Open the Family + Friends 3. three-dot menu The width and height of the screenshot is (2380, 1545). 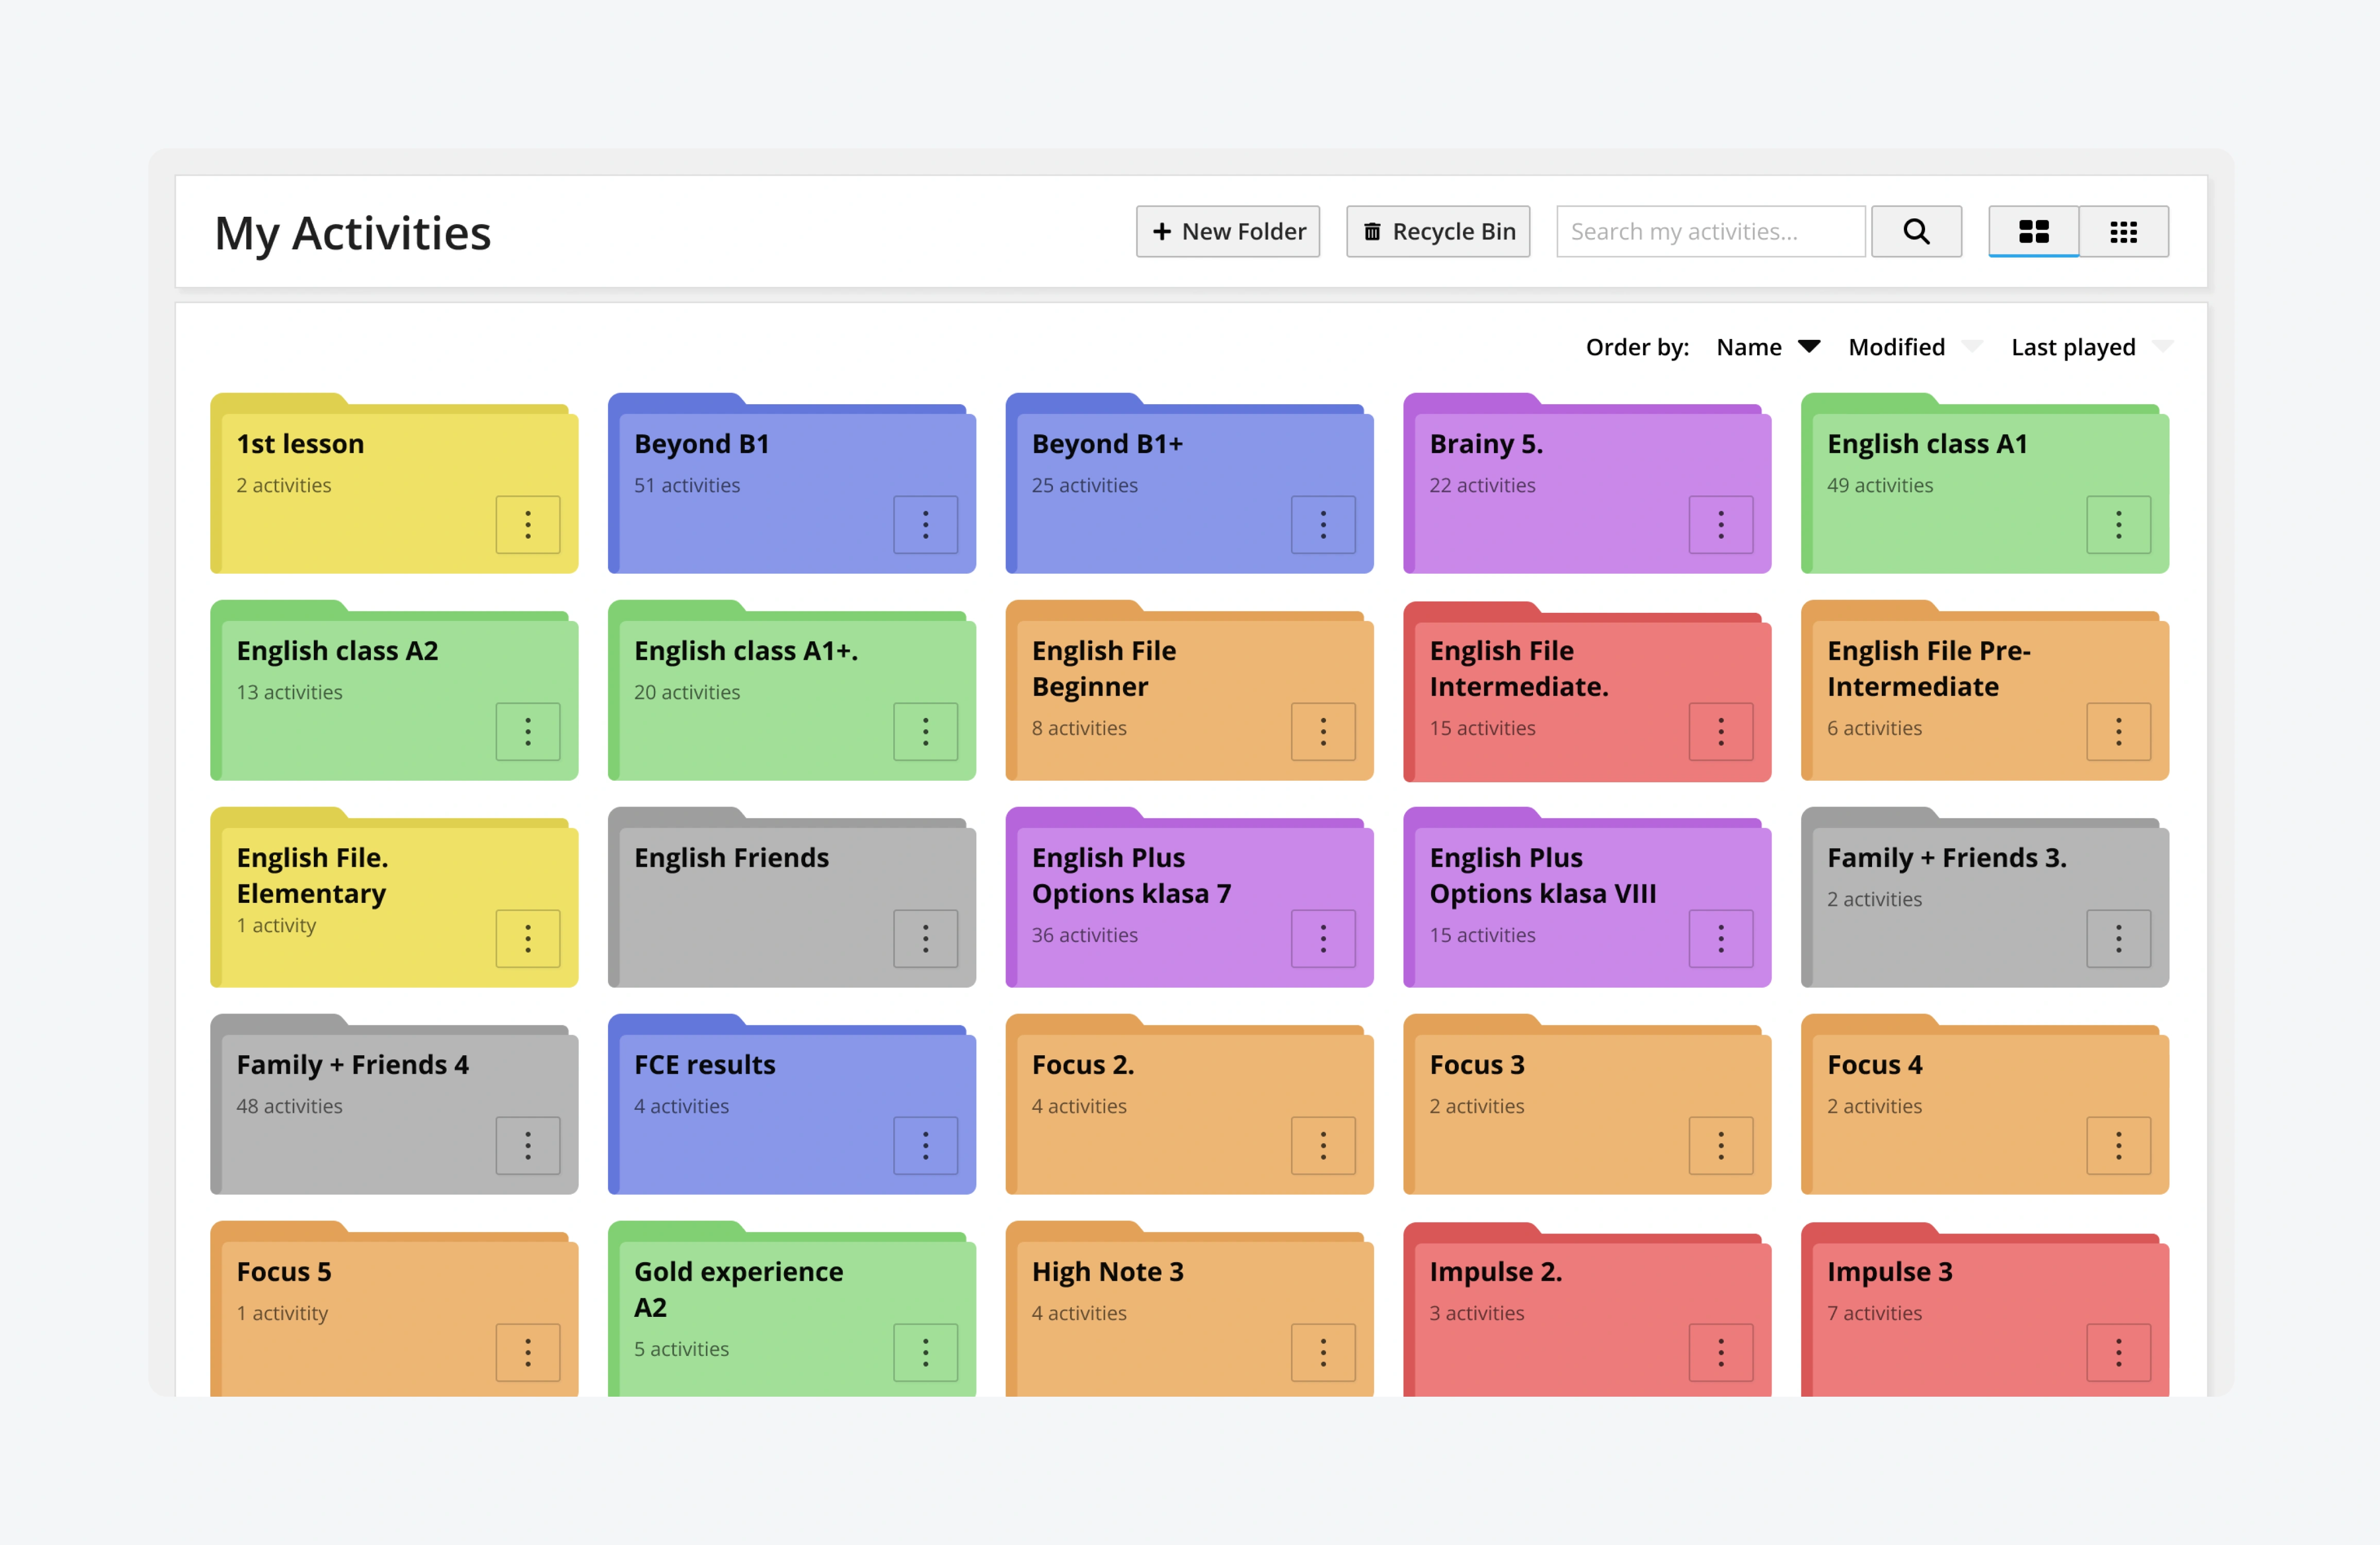[x=2118, y=938]
